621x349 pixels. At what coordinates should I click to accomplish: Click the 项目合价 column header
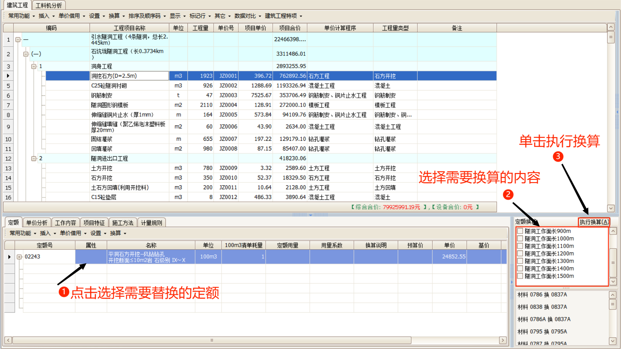pyautogui.click(x=290, y=28)
